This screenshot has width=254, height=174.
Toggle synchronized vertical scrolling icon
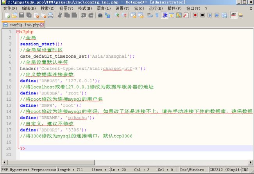coord(133,15)
